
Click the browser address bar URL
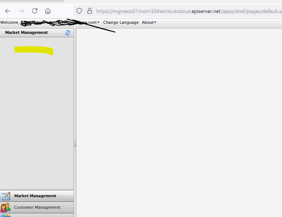point(186,11)
